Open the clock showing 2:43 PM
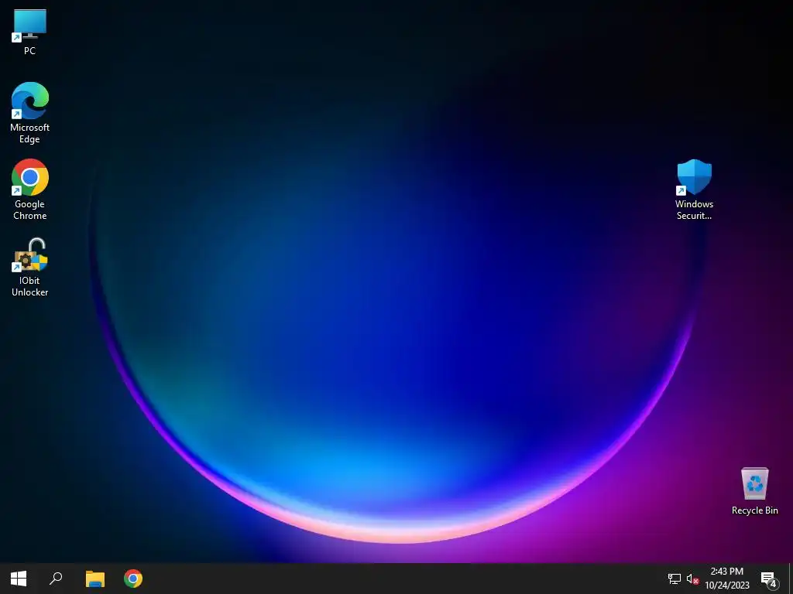Screen dimensions: 793x594 click(726, 579)
